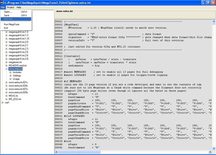
Task: Click the msns-extra.ini editor header label
Action: pos(65,11)
